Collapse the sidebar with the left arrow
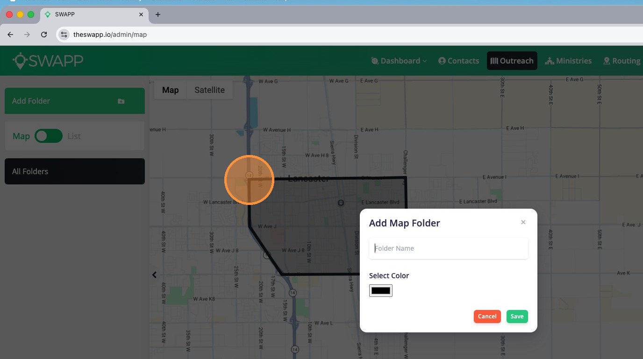Screen dimensions: 643x359 click(x=154, y=275)
